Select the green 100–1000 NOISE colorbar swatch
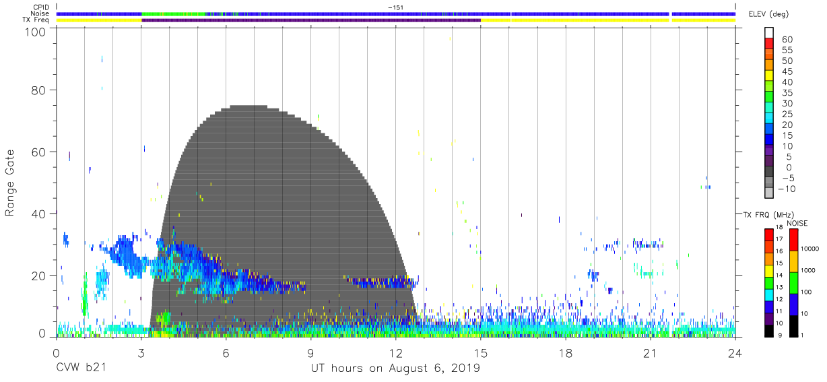827x382 pixels. click(x=794, y=282)
